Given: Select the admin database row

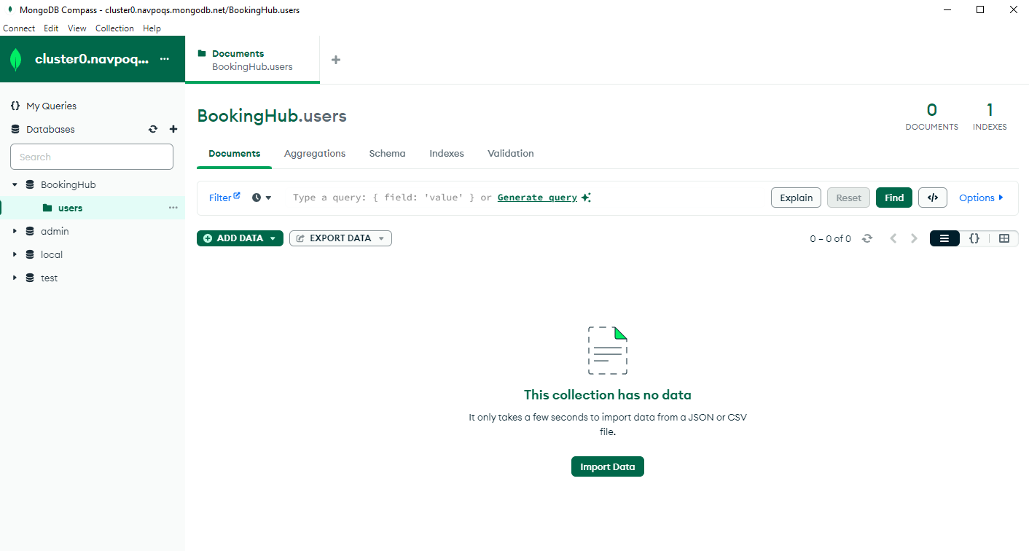Looking at the screenshot, I should [93, 231].
